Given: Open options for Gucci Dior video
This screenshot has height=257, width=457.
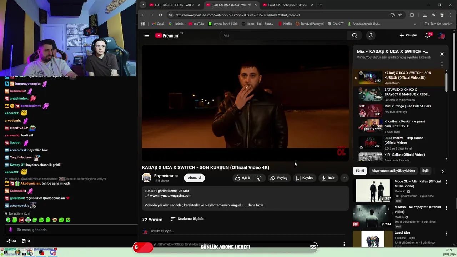Looking at the screenshot, I should (x=446, y=233).
